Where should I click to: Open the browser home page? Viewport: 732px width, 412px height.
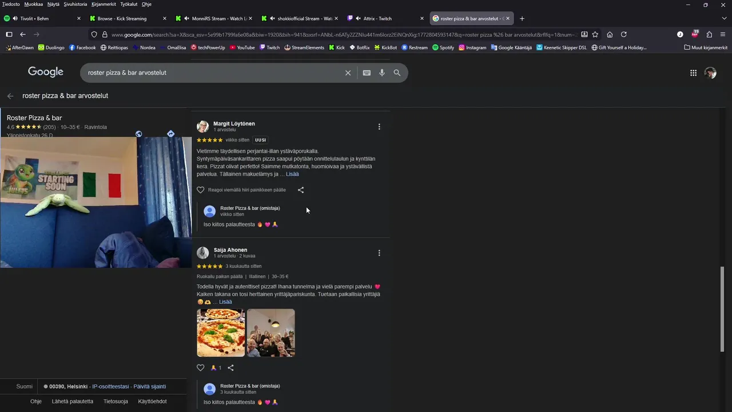pyautogui.click(x=610, y=34)
